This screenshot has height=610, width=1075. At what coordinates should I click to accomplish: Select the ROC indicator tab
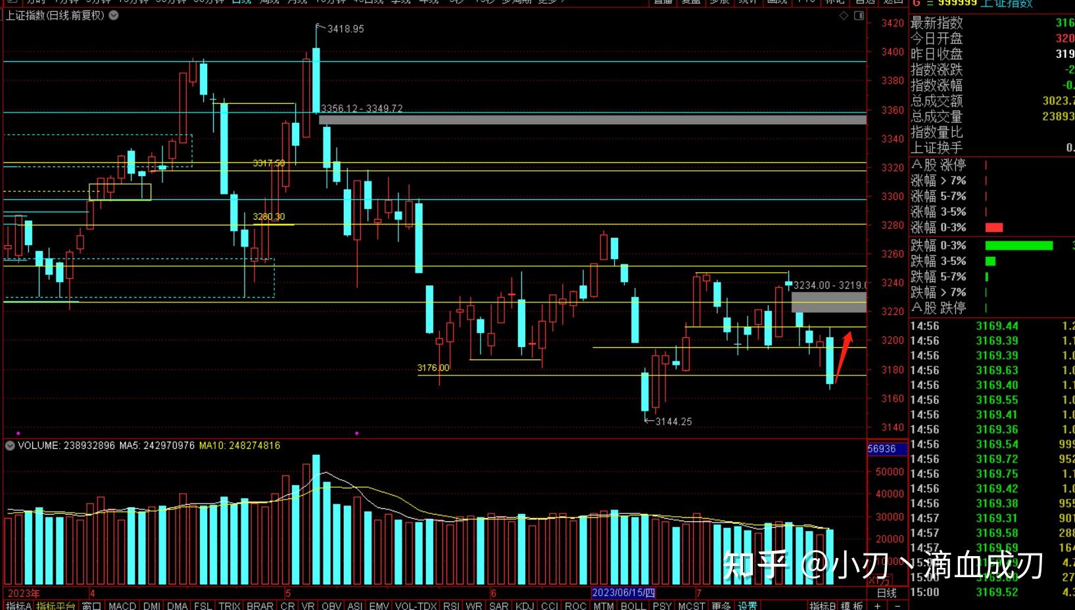[x=575, y=605]
